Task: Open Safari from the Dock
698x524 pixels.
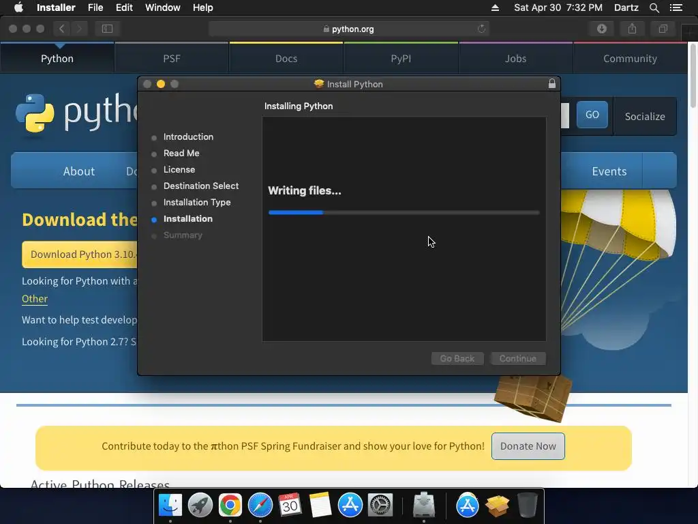Action: [260, 506]
